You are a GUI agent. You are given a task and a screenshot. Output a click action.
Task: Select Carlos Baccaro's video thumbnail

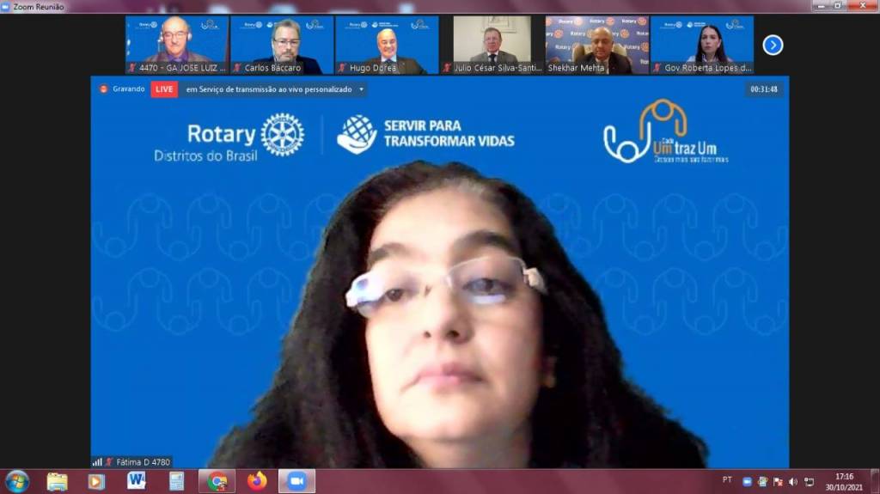point(282,45)
